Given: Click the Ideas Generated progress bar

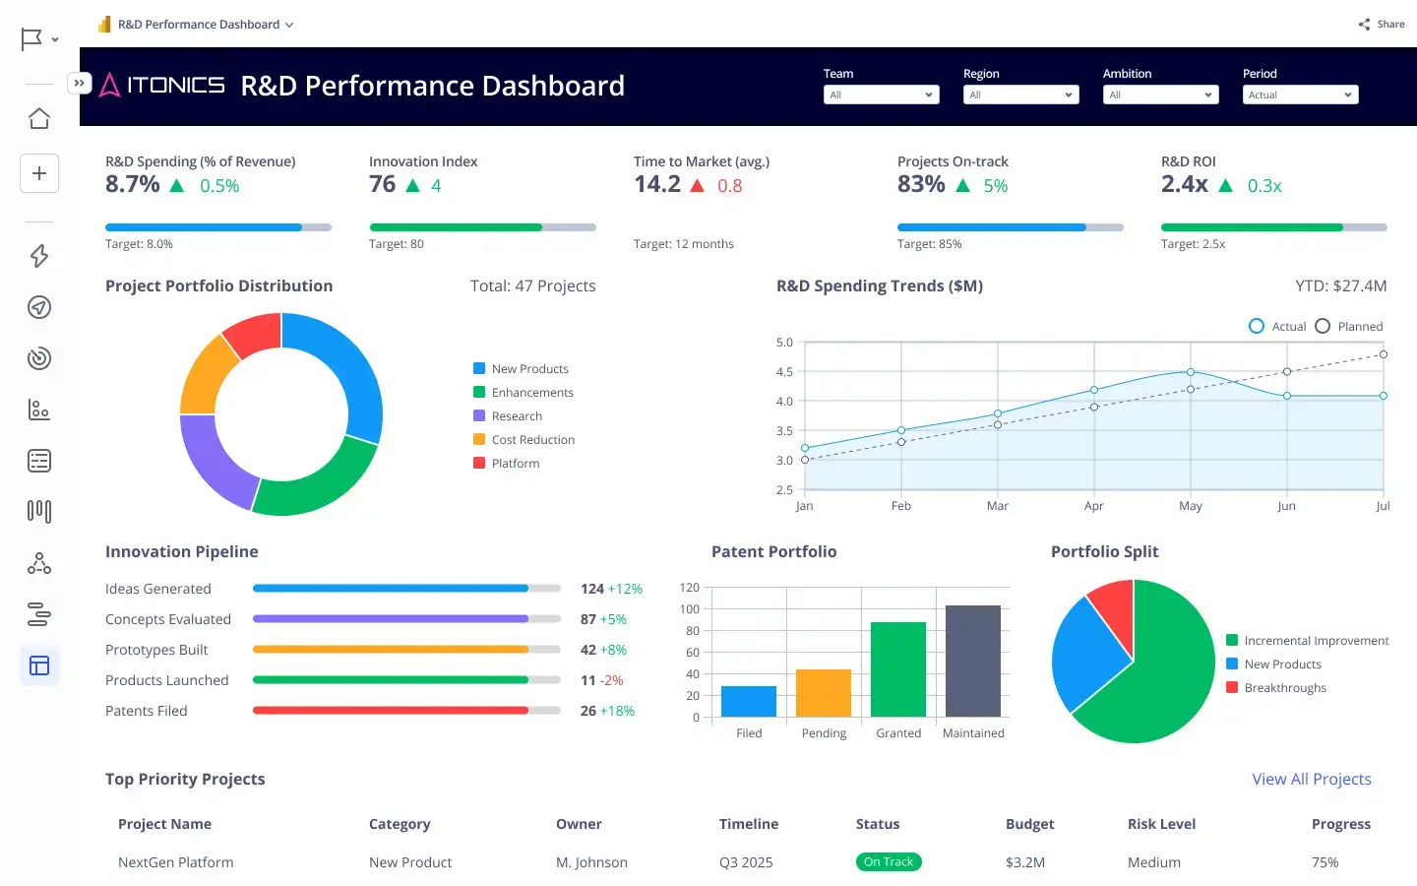Looking at the screenshot, I should coord(406,588).
